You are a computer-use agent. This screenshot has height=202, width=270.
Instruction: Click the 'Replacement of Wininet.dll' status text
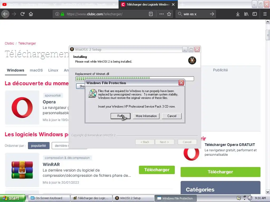pos(92,74)
